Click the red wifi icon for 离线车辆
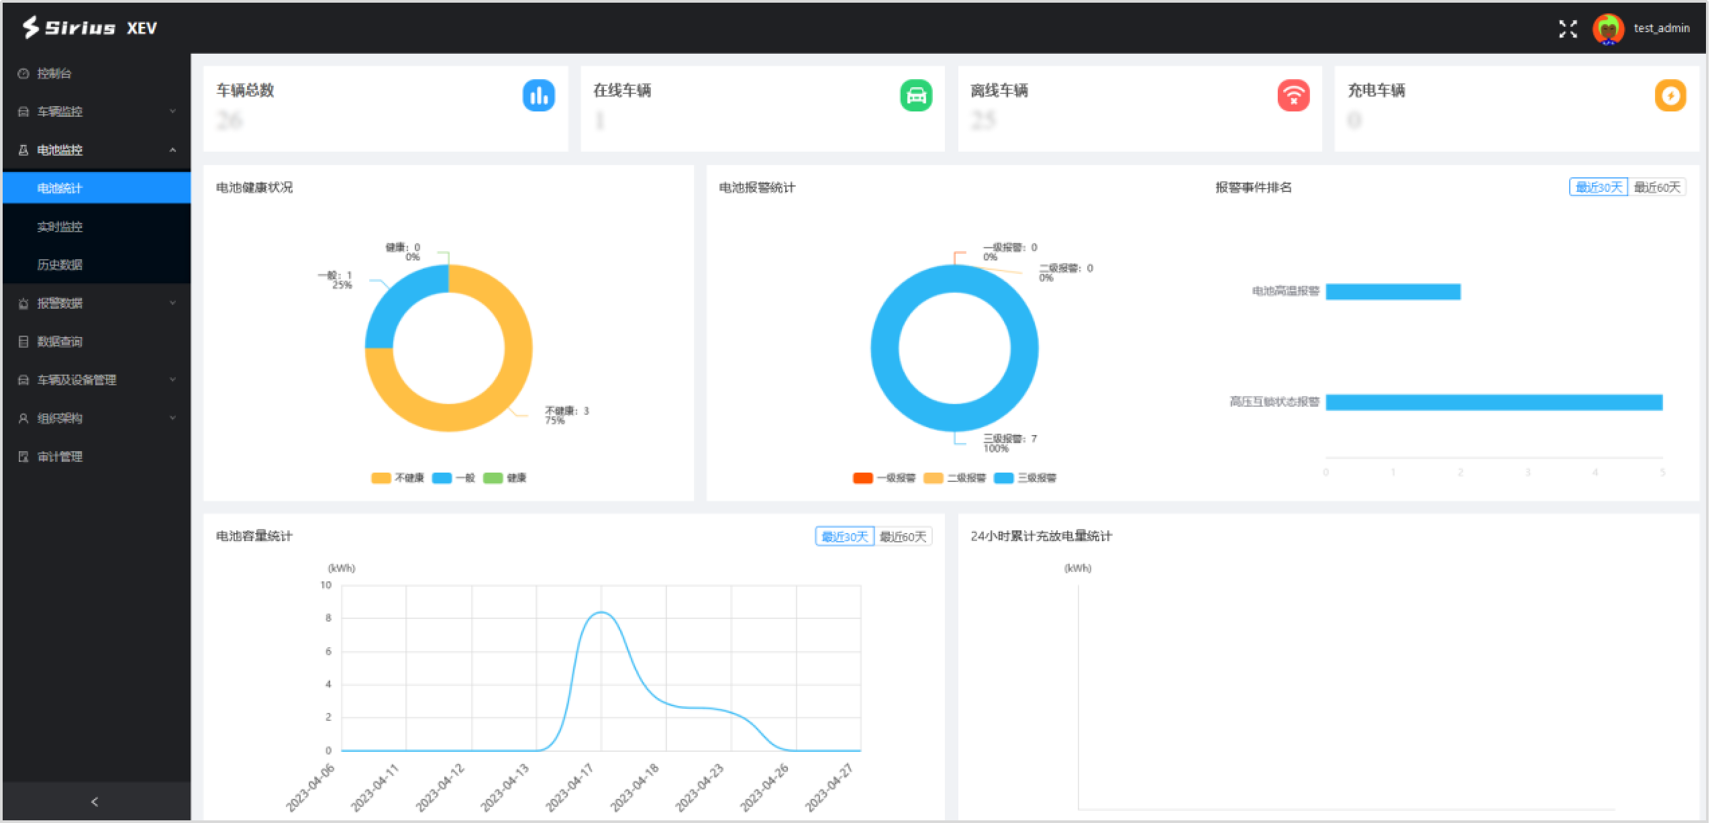 point(1293,95)
